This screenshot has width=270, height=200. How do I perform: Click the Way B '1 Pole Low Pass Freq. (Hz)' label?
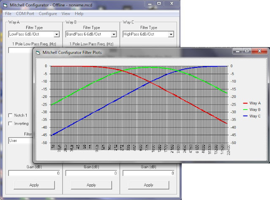91,44
